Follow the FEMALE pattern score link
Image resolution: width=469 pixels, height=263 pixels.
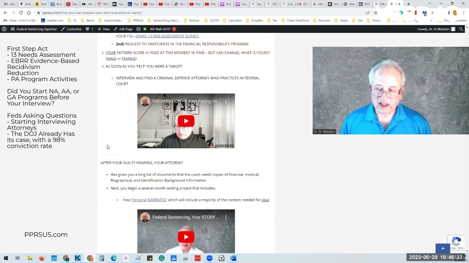[129, 58]
